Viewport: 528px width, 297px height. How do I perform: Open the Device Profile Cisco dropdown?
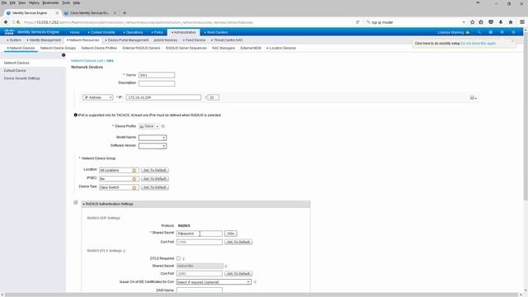149,126
